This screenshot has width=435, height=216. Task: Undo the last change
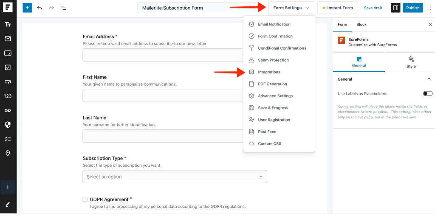(x=40, y=8)
